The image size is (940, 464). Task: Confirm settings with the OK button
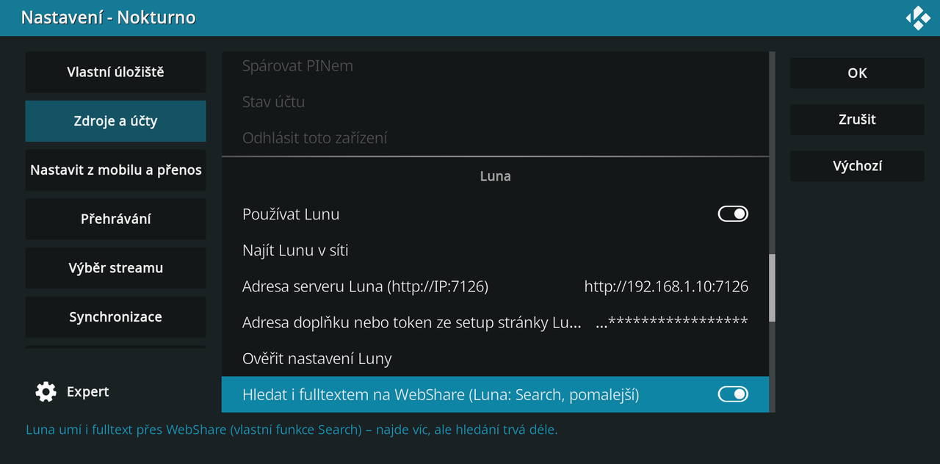[857, 73]
